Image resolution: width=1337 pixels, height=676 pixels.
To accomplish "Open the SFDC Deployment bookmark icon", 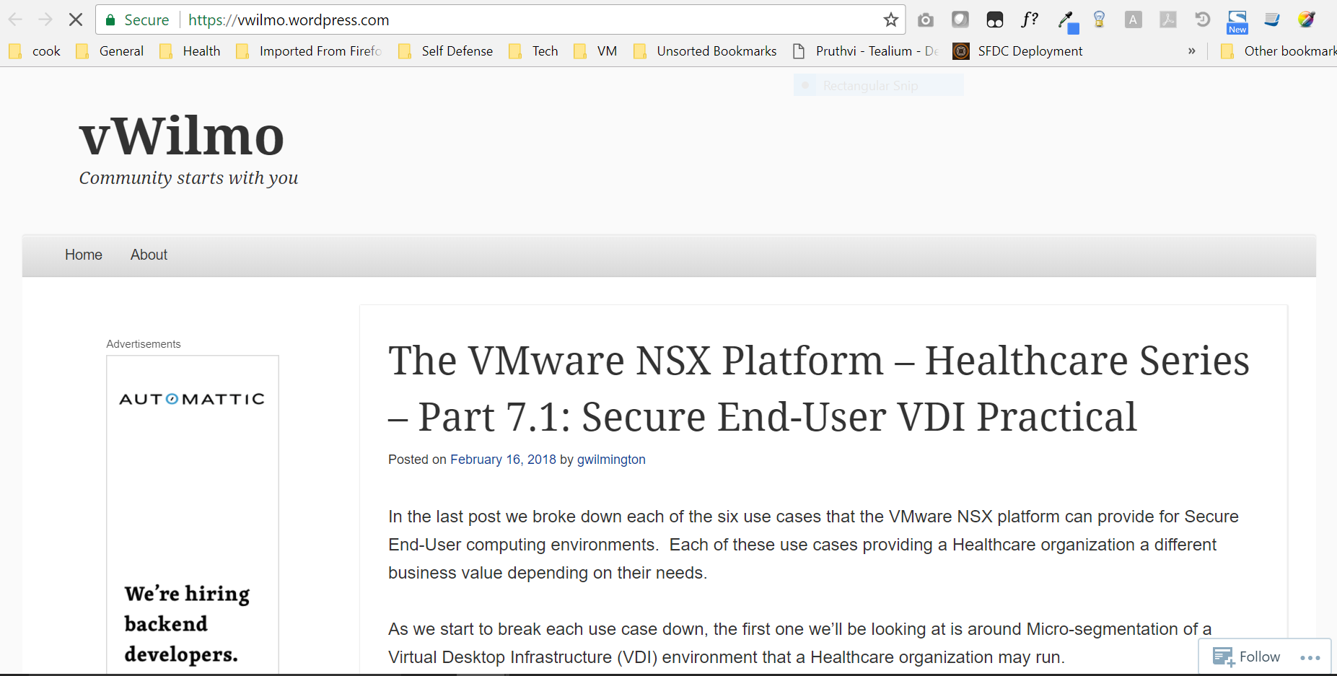I will click(x=961, y=51).
